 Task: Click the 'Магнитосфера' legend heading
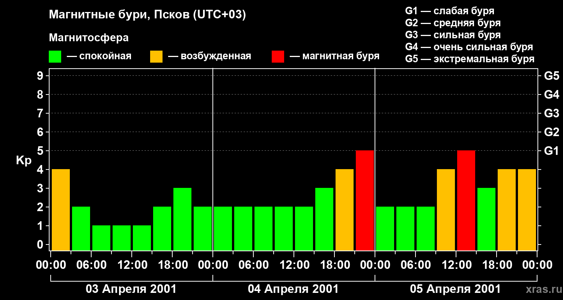(89, 38)
